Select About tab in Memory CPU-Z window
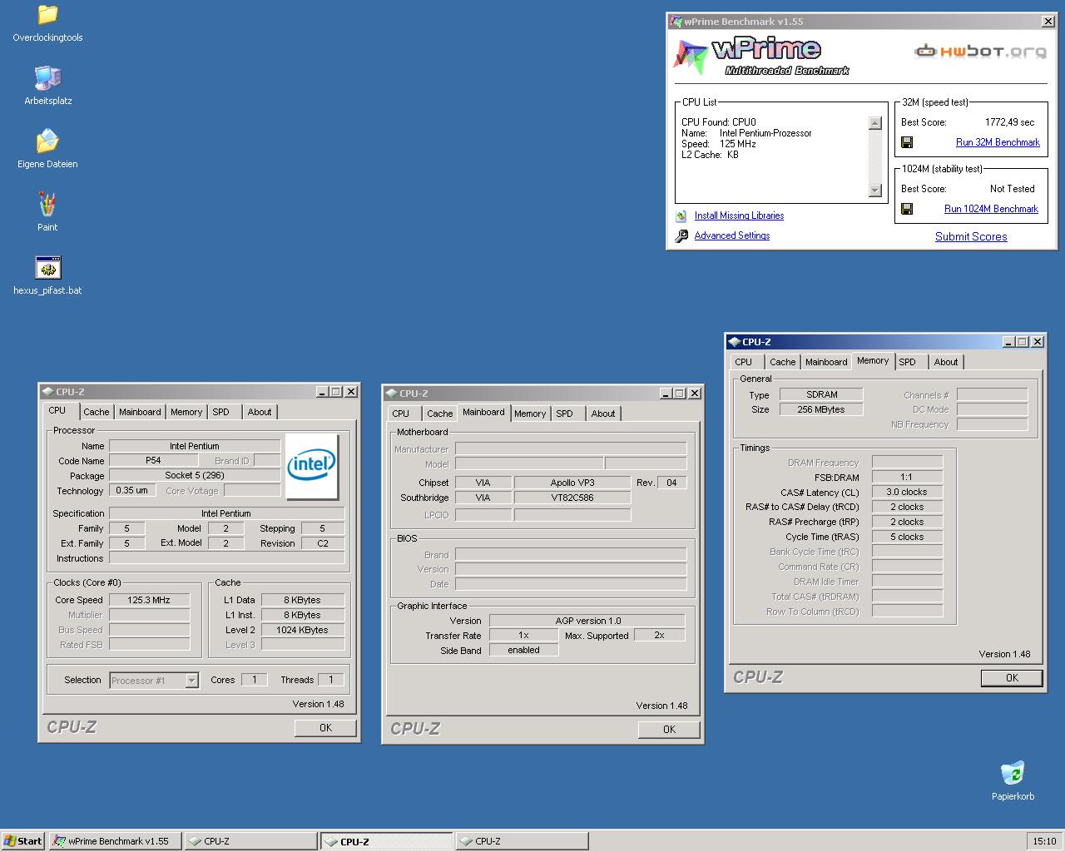The image size is (1065, 852). (x=946, y=362)
